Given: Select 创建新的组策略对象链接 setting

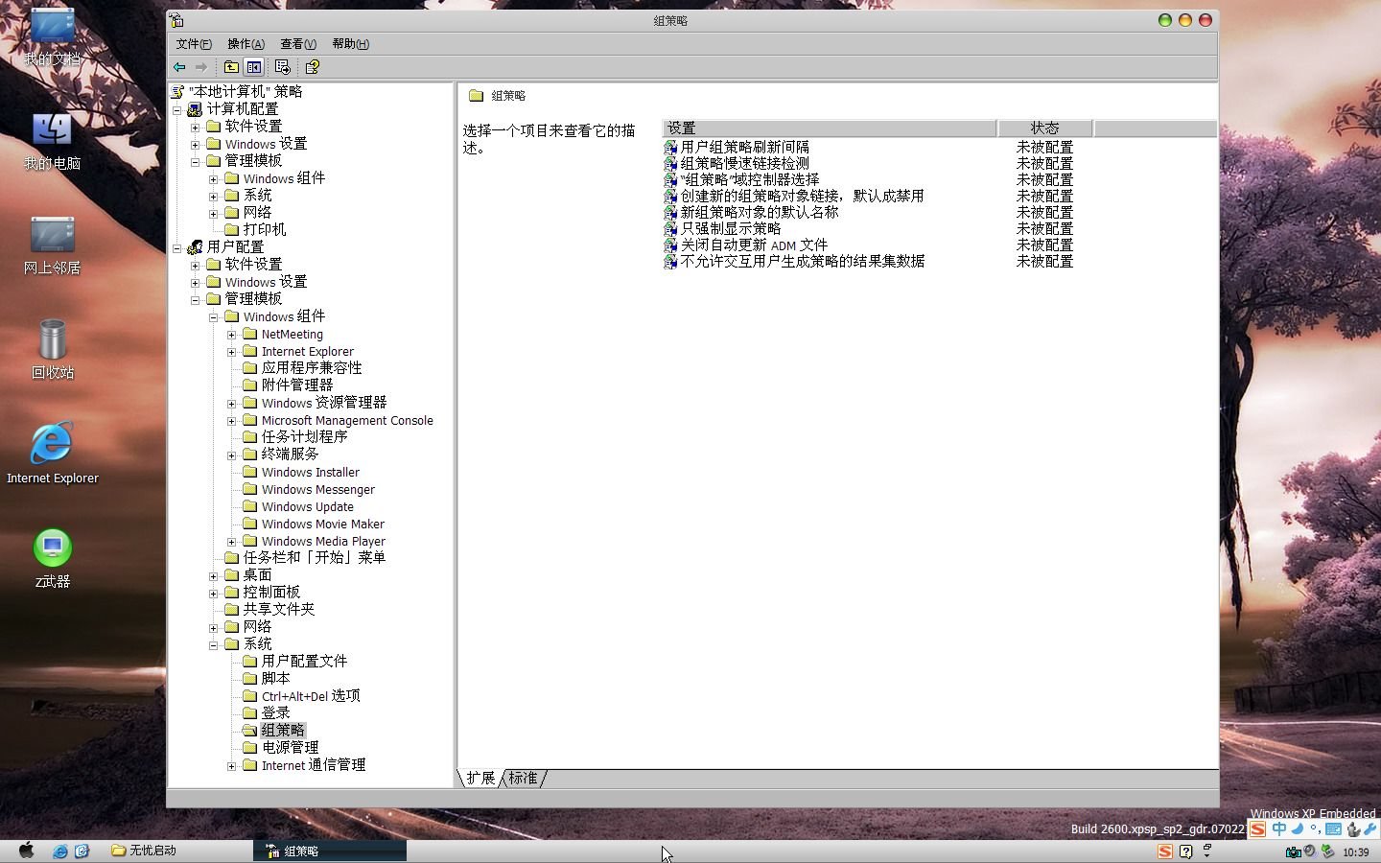Looking at the screenshot, I should [802, 197].
